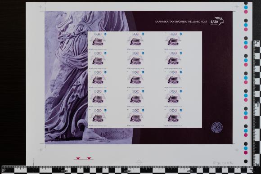Click the ELTA Hellenic Post winged logo

coord(217,21)
